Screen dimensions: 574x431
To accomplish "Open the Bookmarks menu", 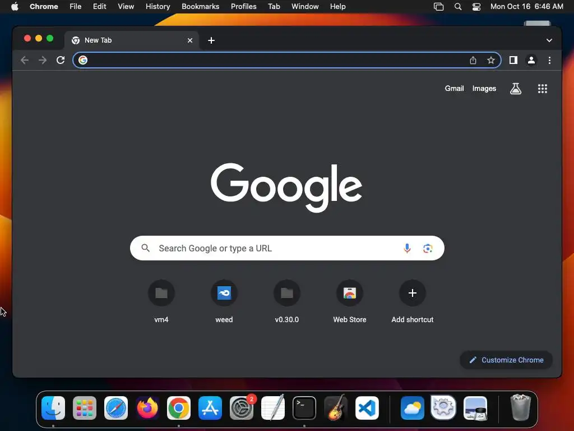I will coord(201,6).
